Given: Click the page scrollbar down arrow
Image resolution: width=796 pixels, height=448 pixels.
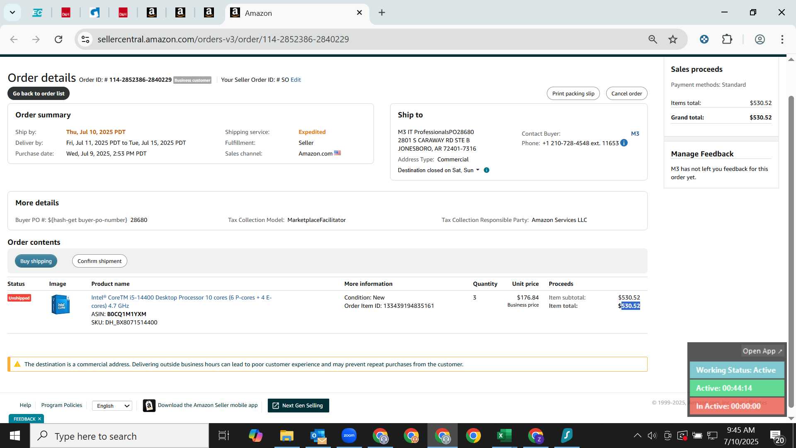Looking at the screenshot, I should click(x=791, y=419).
